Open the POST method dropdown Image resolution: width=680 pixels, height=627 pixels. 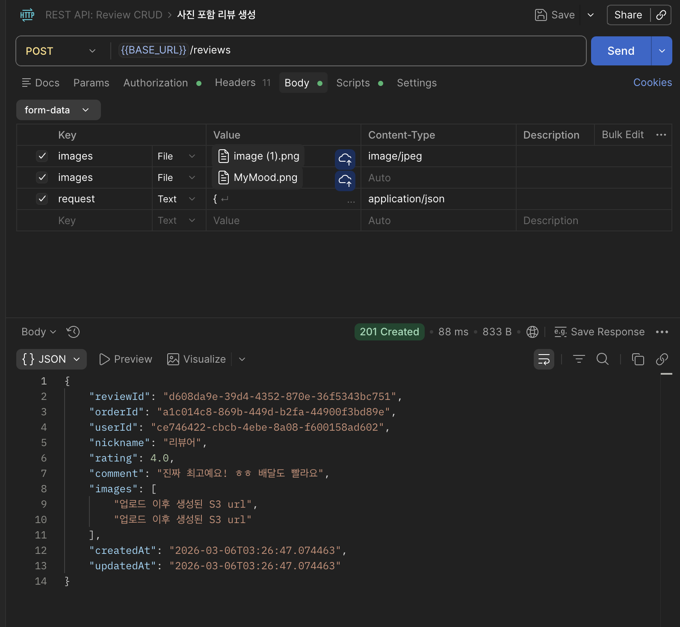pyautogui.click(x=61, y=51)
